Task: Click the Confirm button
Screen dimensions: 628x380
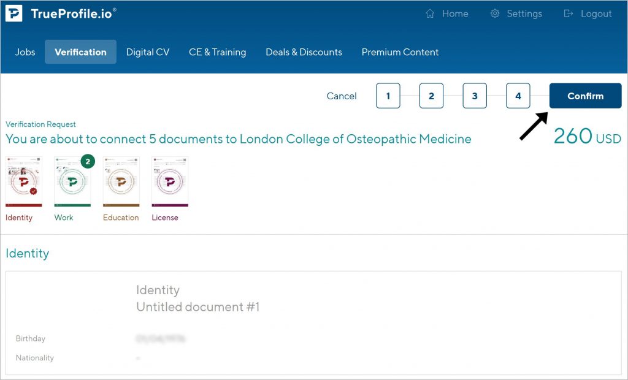Action: (x=585, y=96)
